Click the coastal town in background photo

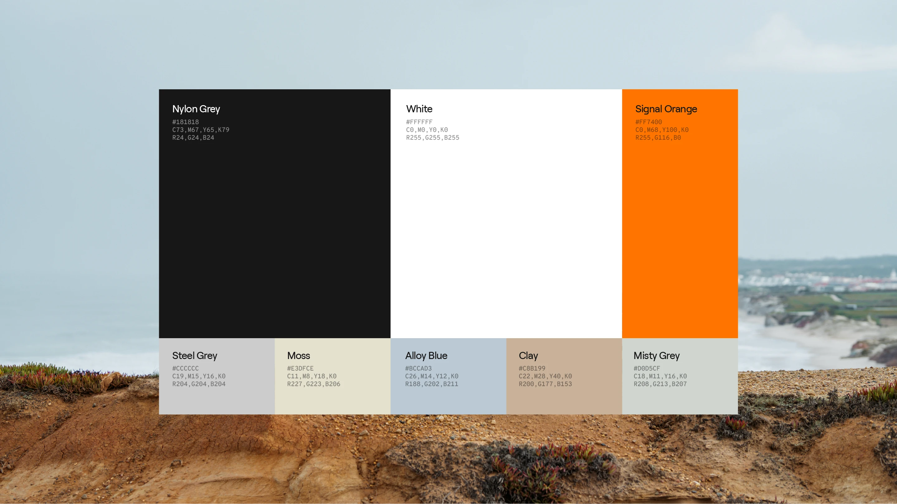pyautogui.click(x=818, y=280)
